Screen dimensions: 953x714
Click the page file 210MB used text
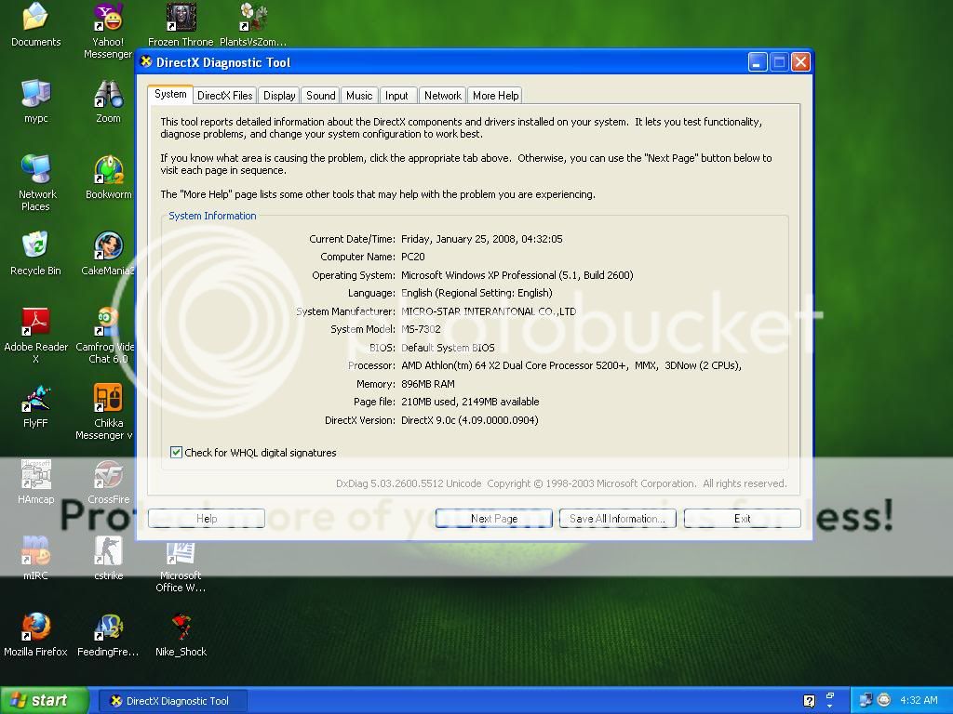coord(470,402)
